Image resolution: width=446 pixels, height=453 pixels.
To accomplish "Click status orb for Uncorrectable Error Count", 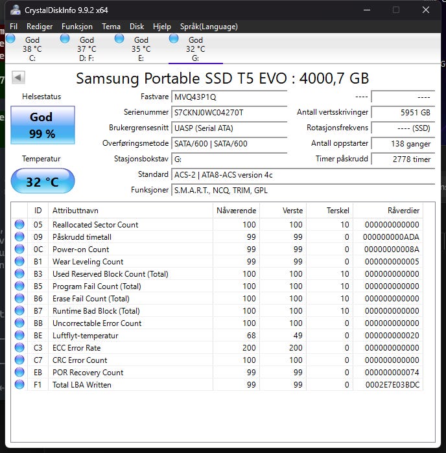I will (19, 323).
